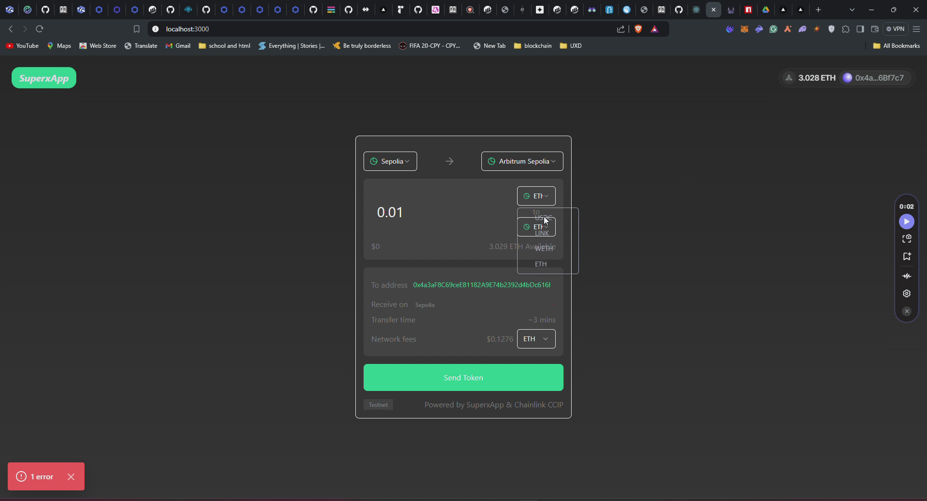Reload the page
Image resolution: width=927 pixels, height=501 pixels.
point(40,29)
